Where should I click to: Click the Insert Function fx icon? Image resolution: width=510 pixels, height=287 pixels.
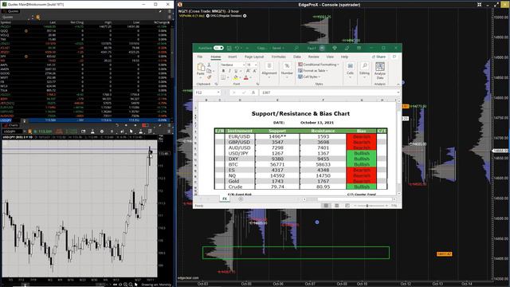coord(253,92)
